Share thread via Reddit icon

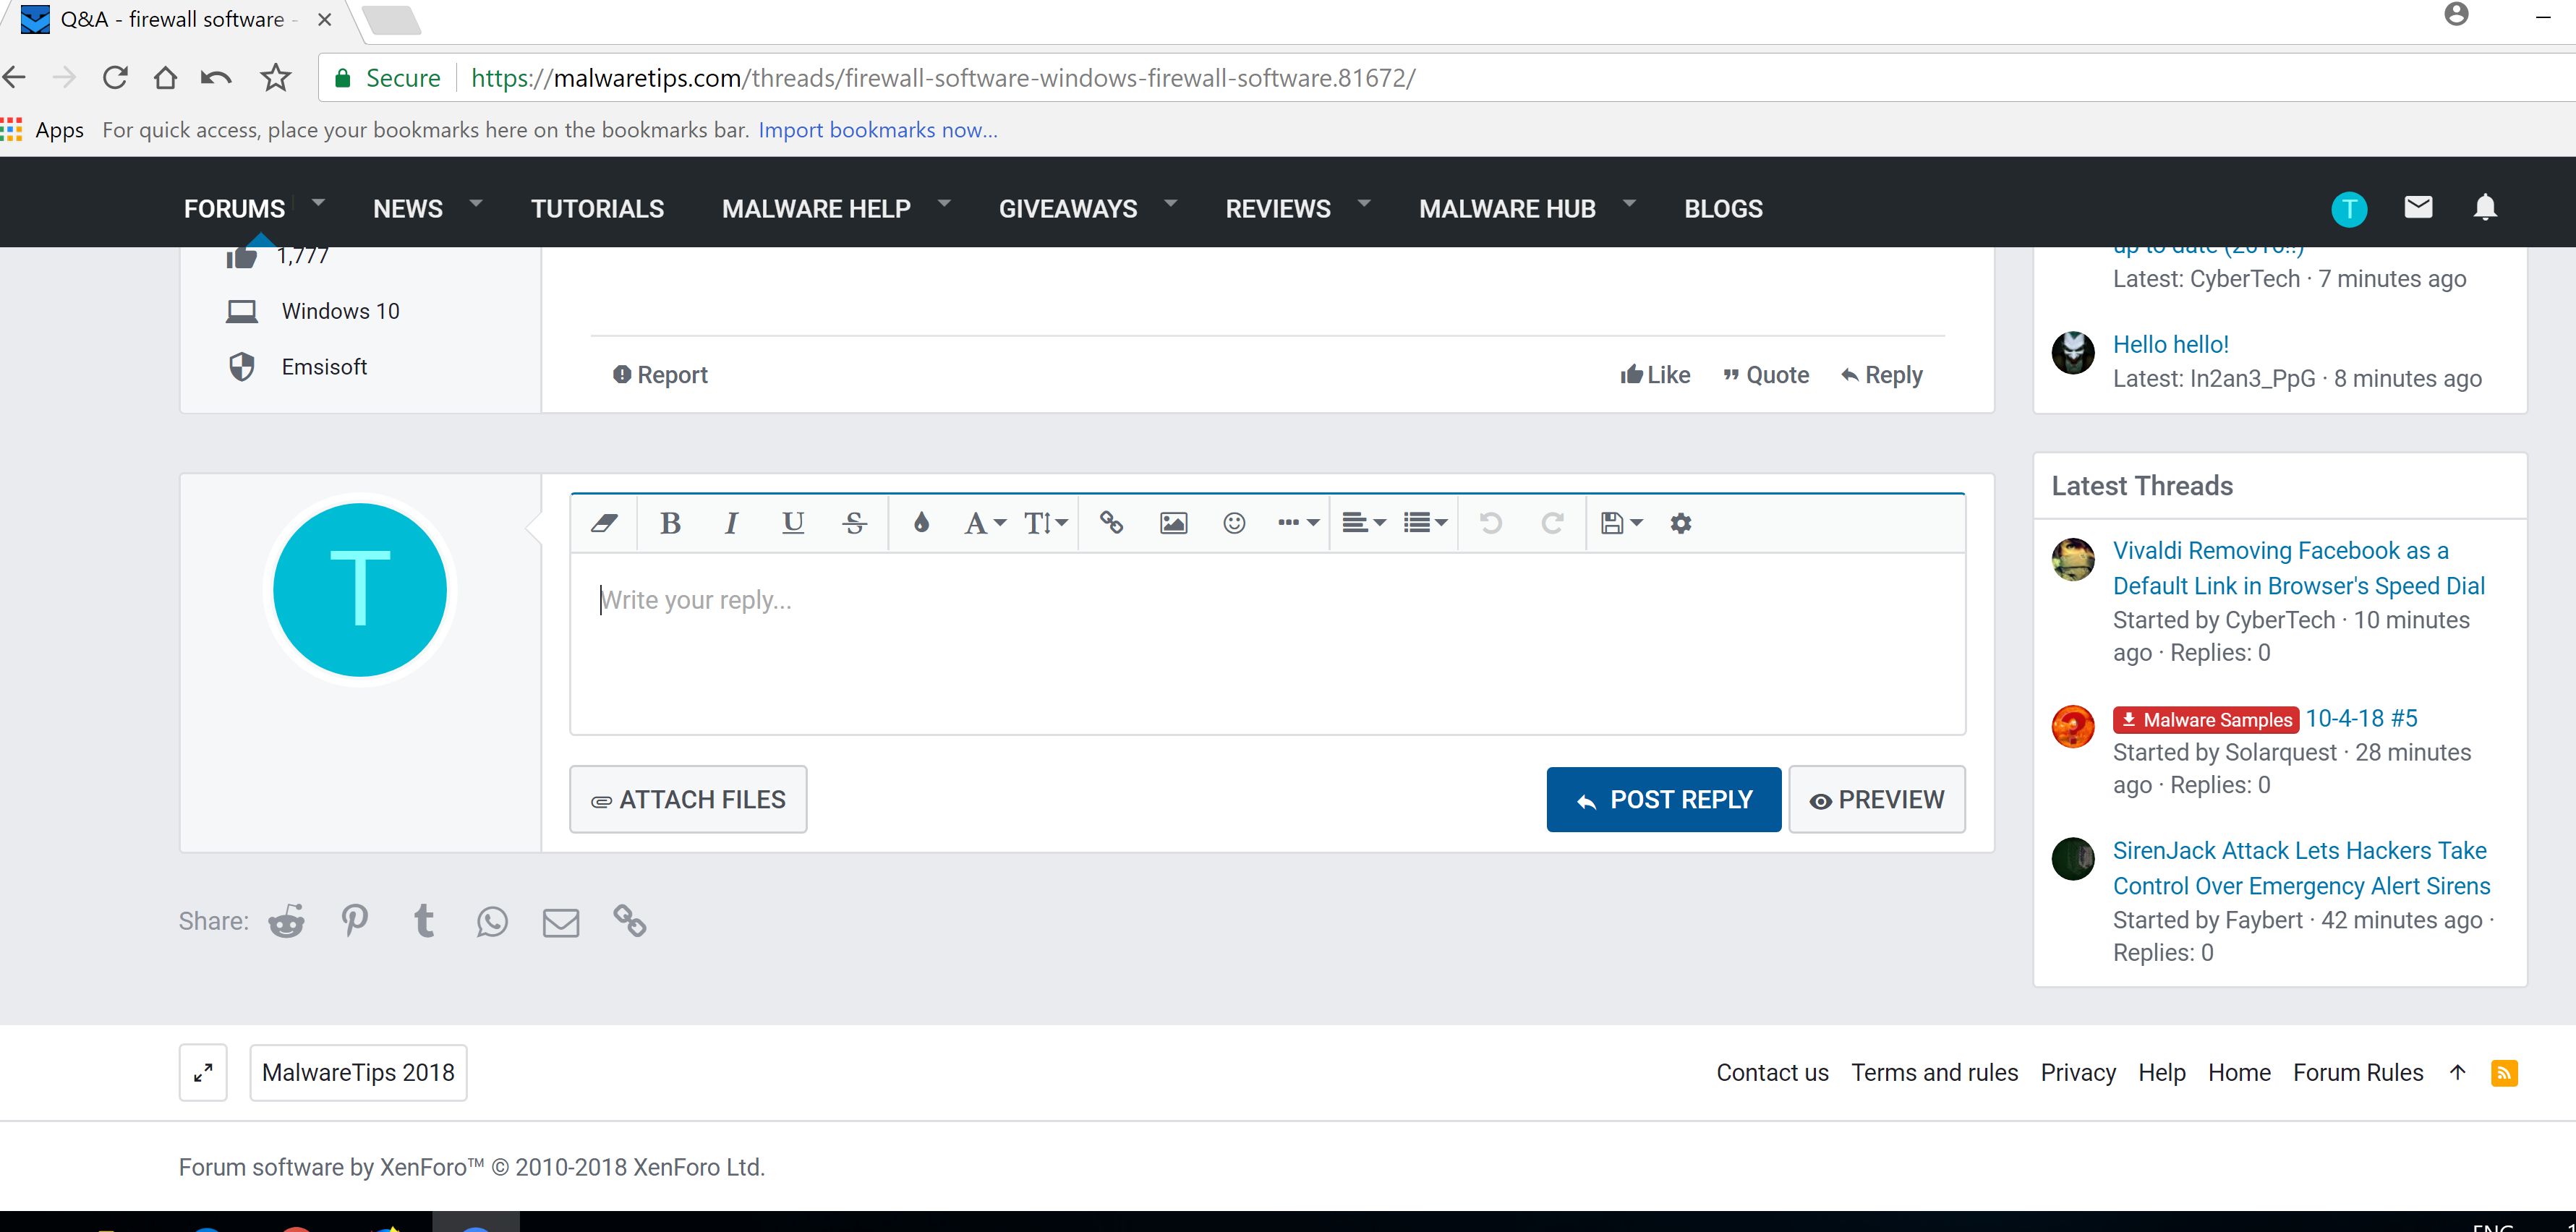coord(286,921)
